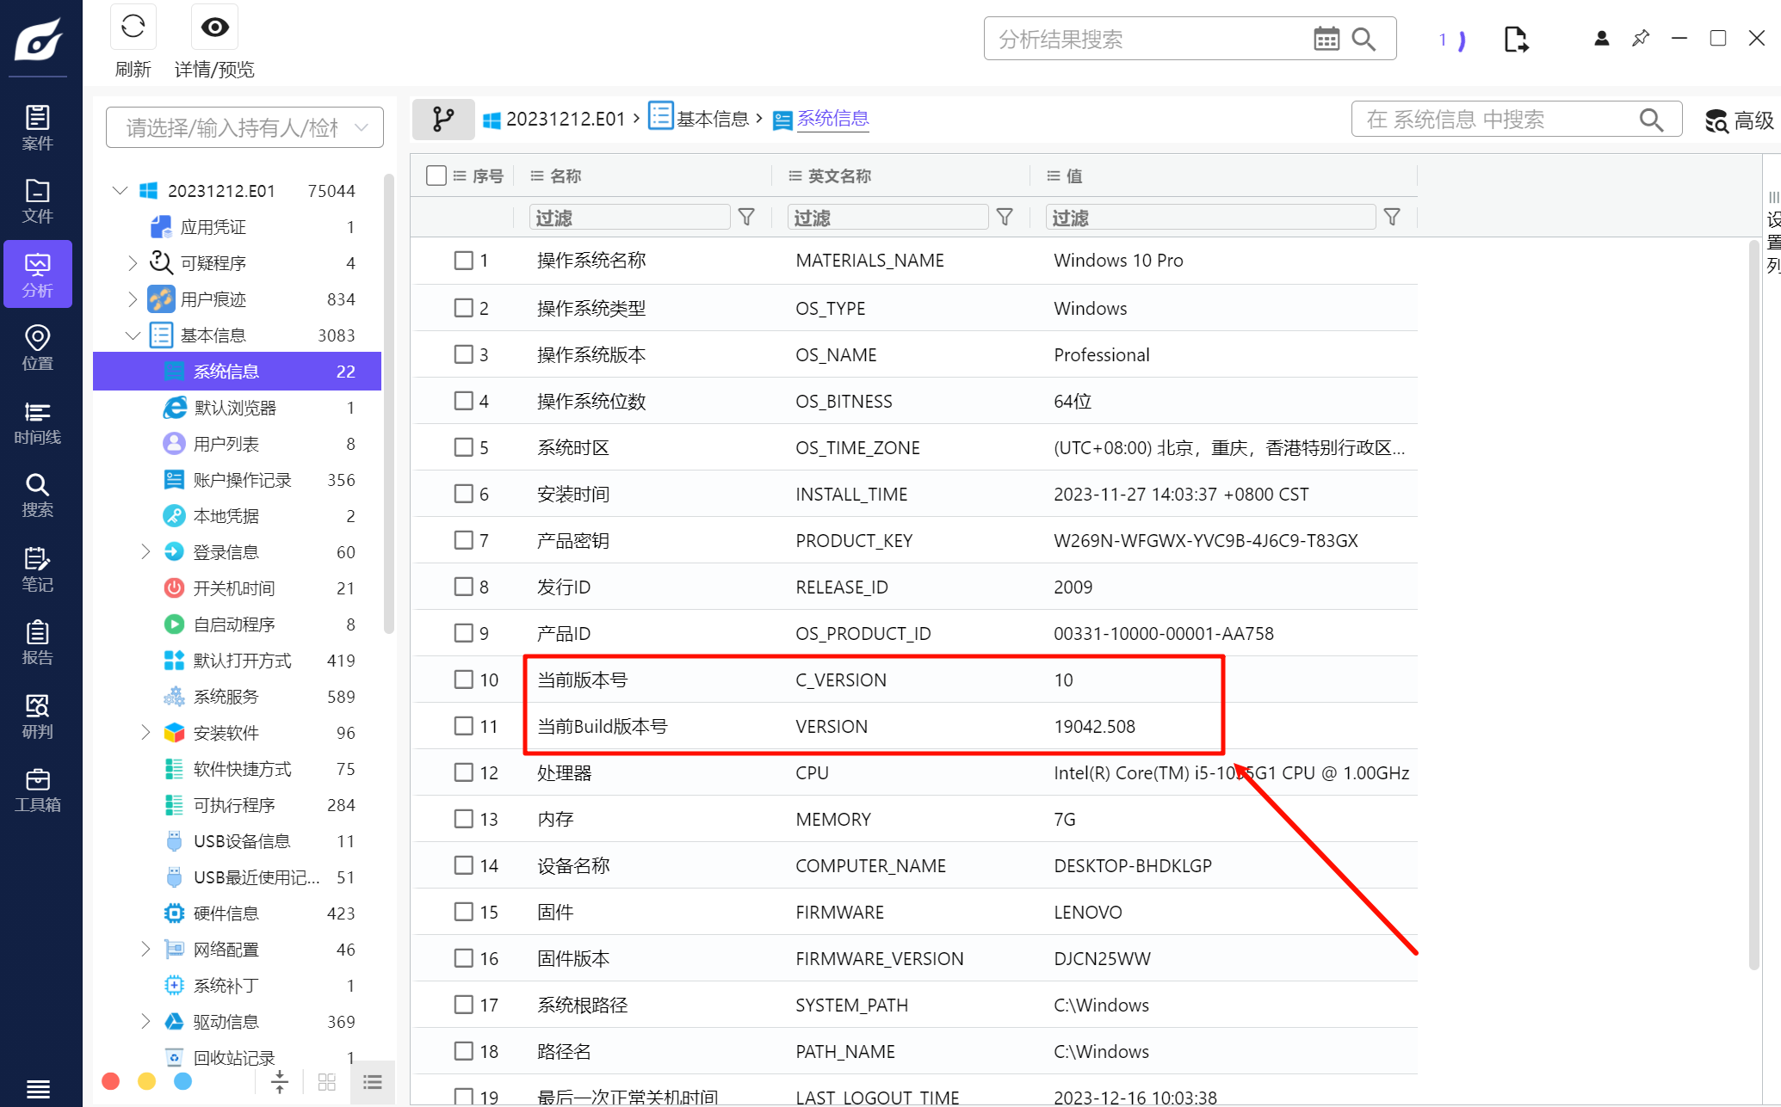This screenshot has height=1107, width=1781.
Task: Collapse the 基本信息 tree node
Action: tap(132, 335)
